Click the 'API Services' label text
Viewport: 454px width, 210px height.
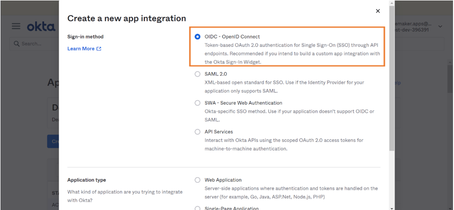[x=218, y=132]
